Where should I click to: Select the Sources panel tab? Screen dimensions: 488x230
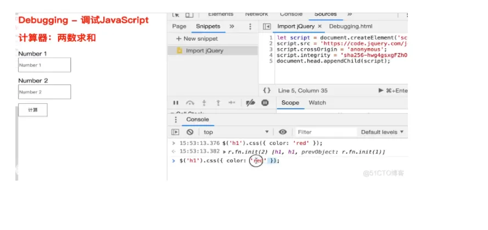tap(325, 14)
